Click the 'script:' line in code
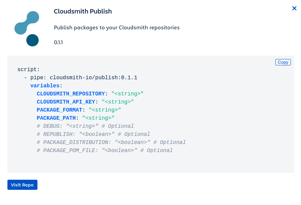 coord(29,69)
